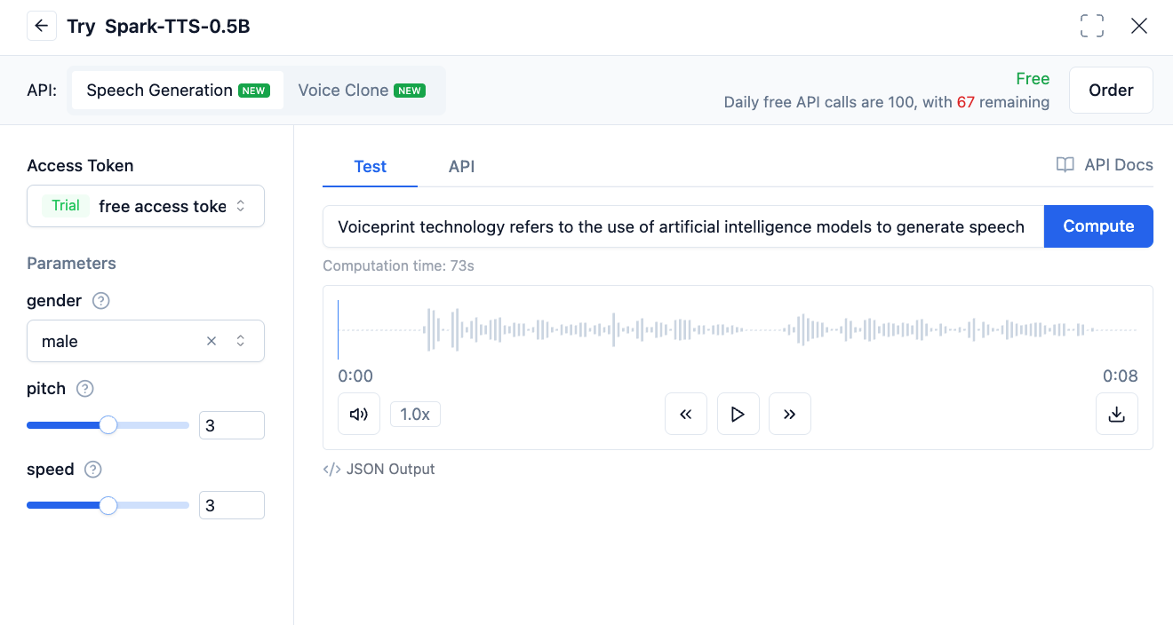Change the 1.0x playback speed
Viewport: 1173px width, 625px height.
coord(415,414)
